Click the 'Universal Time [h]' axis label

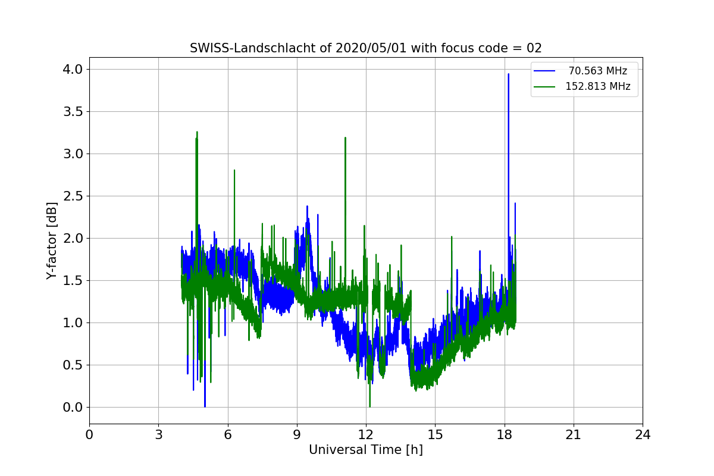[x=366, y=450]
